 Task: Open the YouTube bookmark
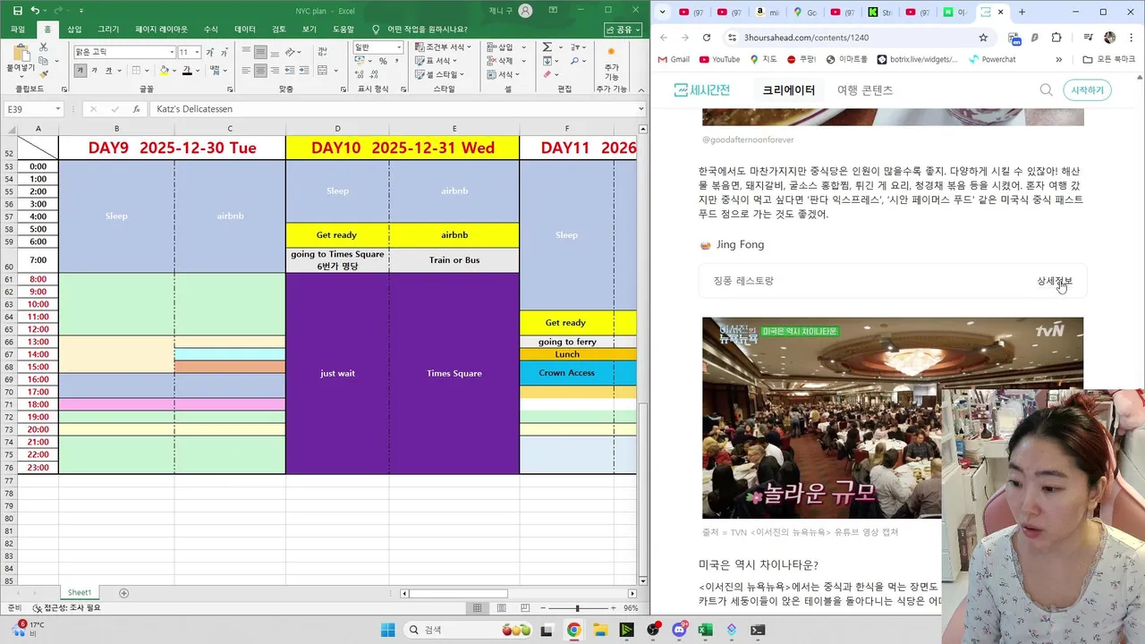click(x=720, y=60)
